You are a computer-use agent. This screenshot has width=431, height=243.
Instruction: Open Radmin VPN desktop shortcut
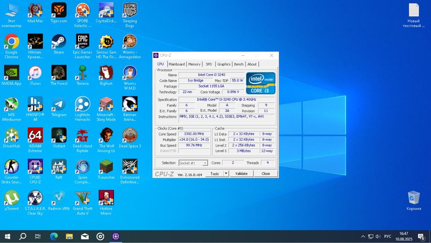click(x=59, y=201)
